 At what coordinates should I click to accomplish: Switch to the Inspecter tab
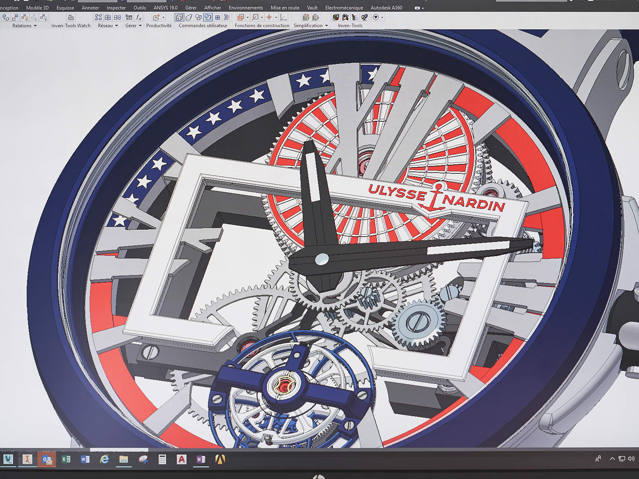click(x=116, y=8)
